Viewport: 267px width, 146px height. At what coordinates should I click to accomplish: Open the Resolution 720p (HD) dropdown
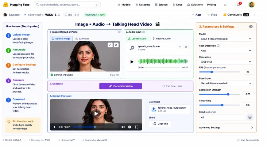click(226, 62)
